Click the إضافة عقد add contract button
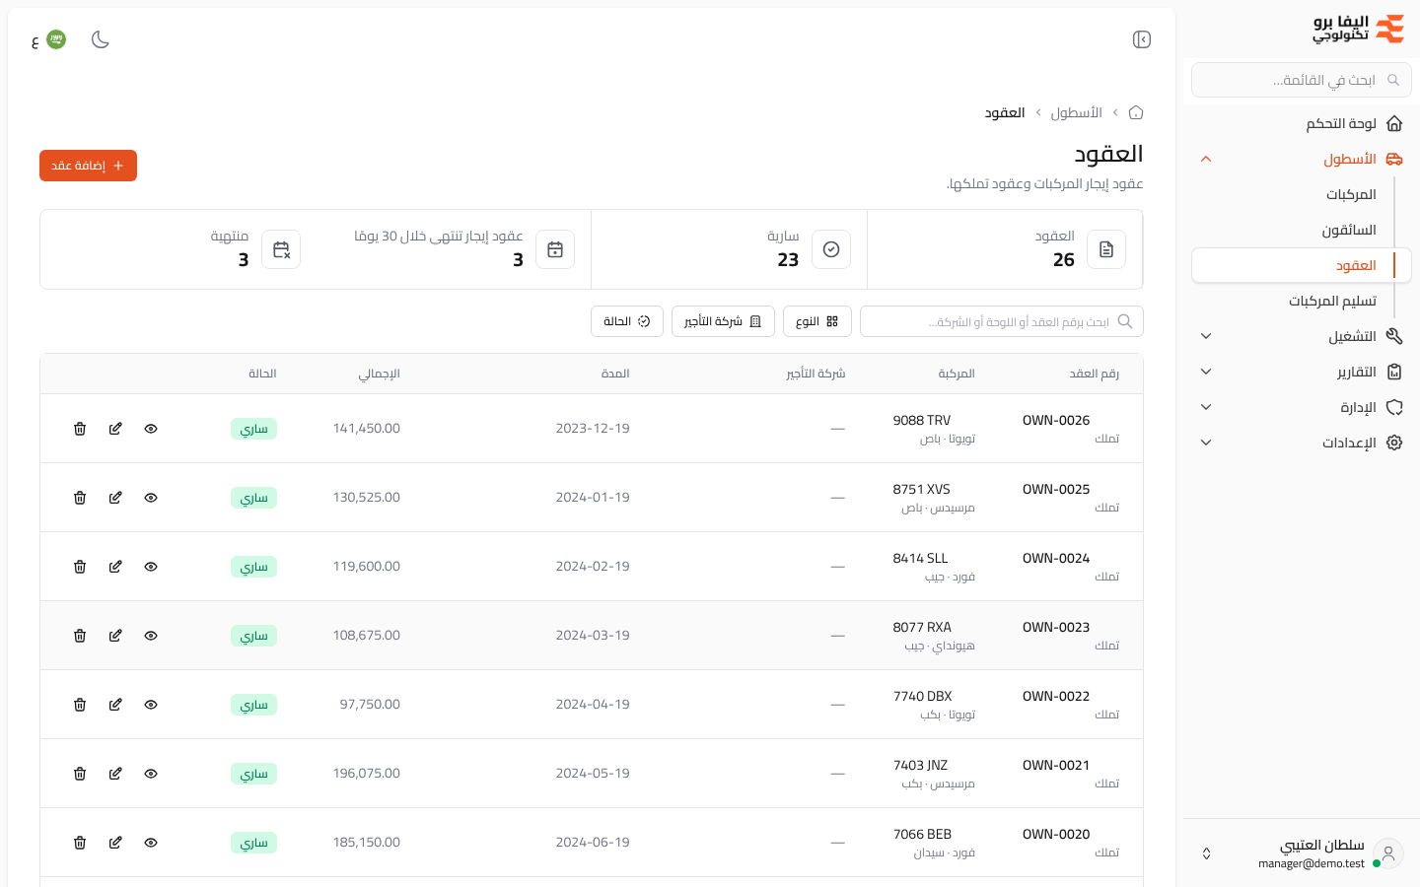This screenshot has height=887, width=1420. pyautogui.click(x=88, y=166)
